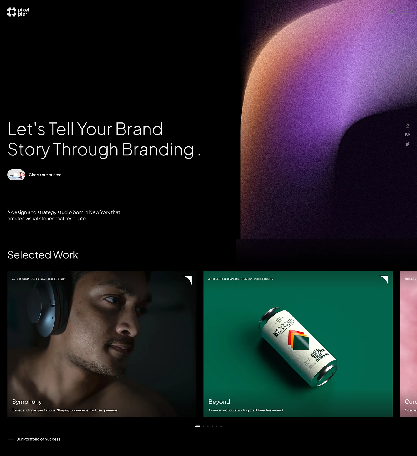The height and width of the screenshot is (456, 417).
Task: Open the Behance social icon
Action: (408, 135)
